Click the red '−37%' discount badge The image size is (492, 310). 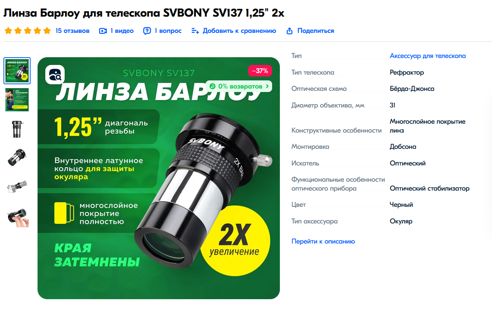tap(260, 71)
